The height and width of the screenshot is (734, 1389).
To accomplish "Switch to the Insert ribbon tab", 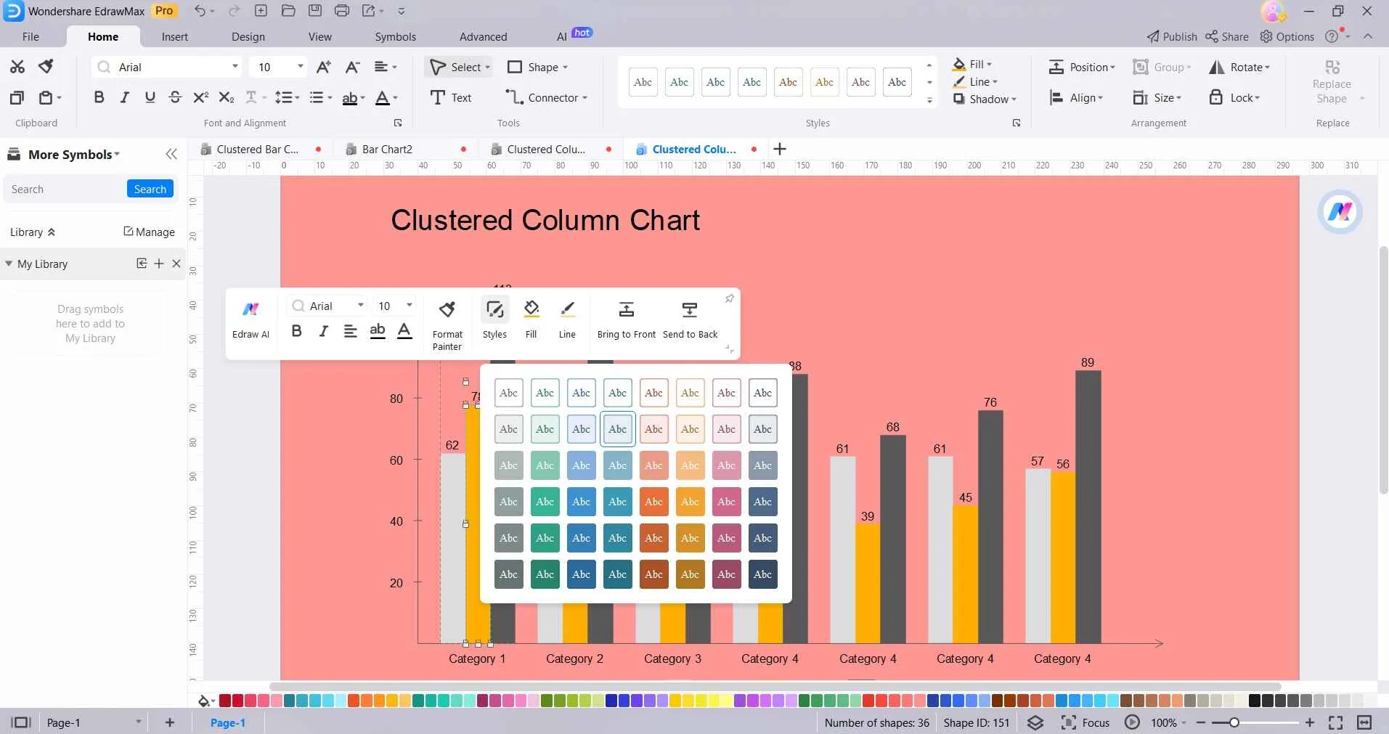I will [x=174, y=36].
